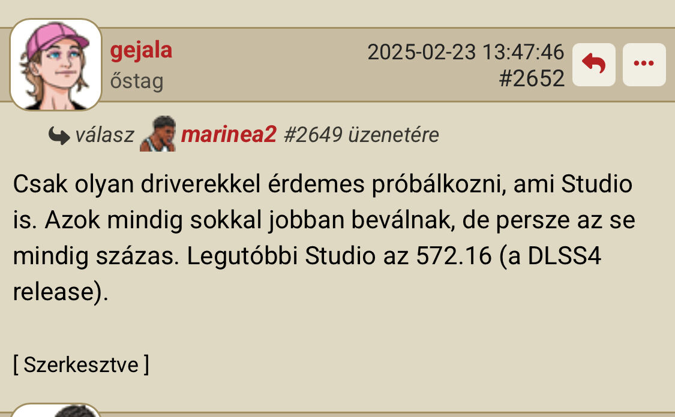This screenshot has height=417, width=675.
Task: Click the 572.16 driver version text
Action: coord(454,256)
